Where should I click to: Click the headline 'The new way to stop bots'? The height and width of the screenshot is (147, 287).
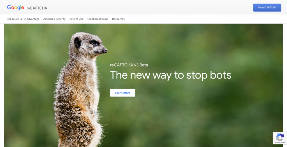(x=171, y=75)
